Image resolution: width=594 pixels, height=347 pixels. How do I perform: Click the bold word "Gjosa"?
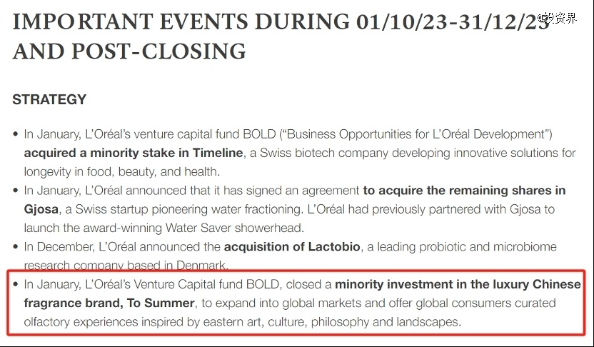click(41, 209)
